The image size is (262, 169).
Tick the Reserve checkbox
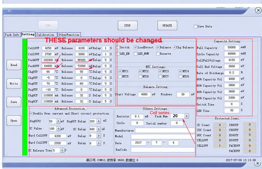pyautogui.click(x=158, y=54)
